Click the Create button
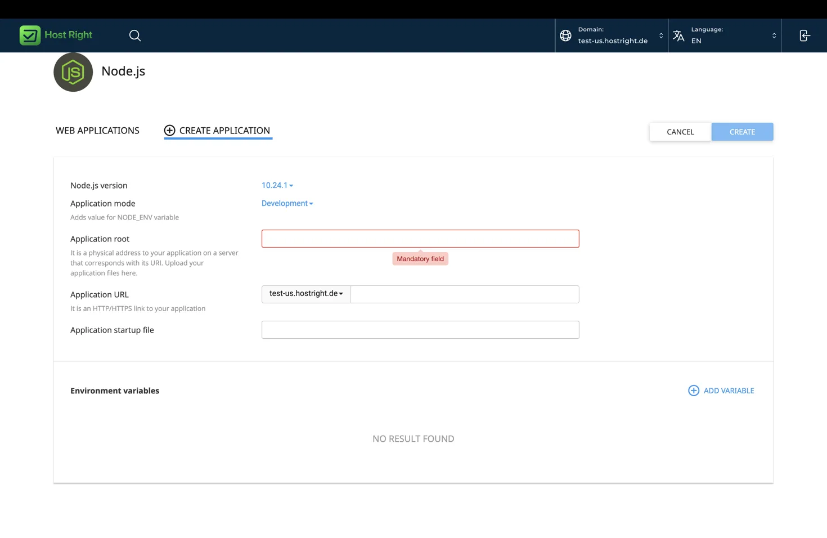 pyautogui.click(x=742, y=132)
